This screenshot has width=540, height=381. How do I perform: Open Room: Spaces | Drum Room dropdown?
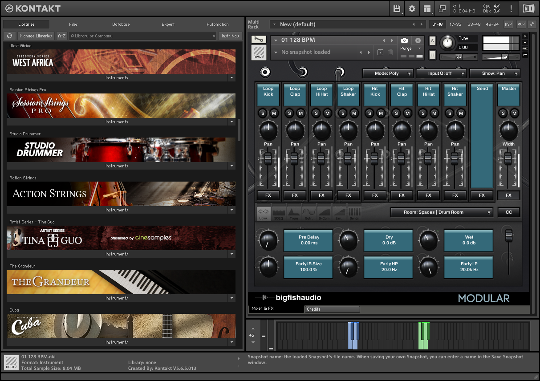(442, 212)
